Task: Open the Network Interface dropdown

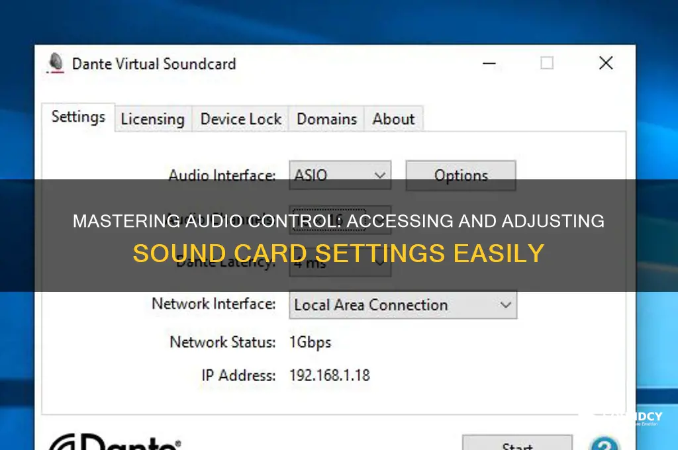Action: (403, 305)
